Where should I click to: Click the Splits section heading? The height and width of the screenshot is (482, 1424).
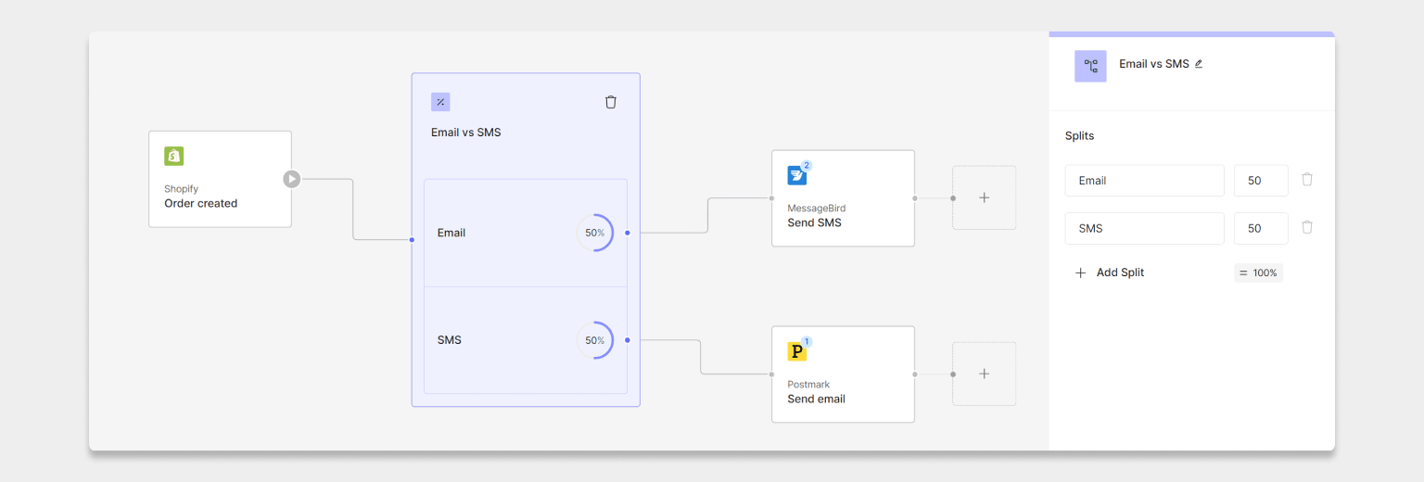[x=1079, y=136]
